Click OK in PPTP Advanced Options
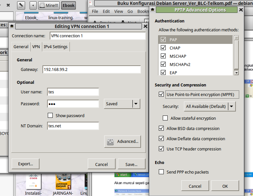 click(x=225, y=186)
